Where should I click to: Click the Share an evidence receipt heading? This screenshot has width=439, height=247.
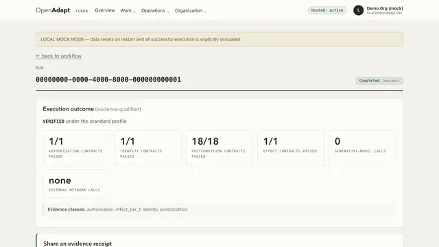pos(78,244)
